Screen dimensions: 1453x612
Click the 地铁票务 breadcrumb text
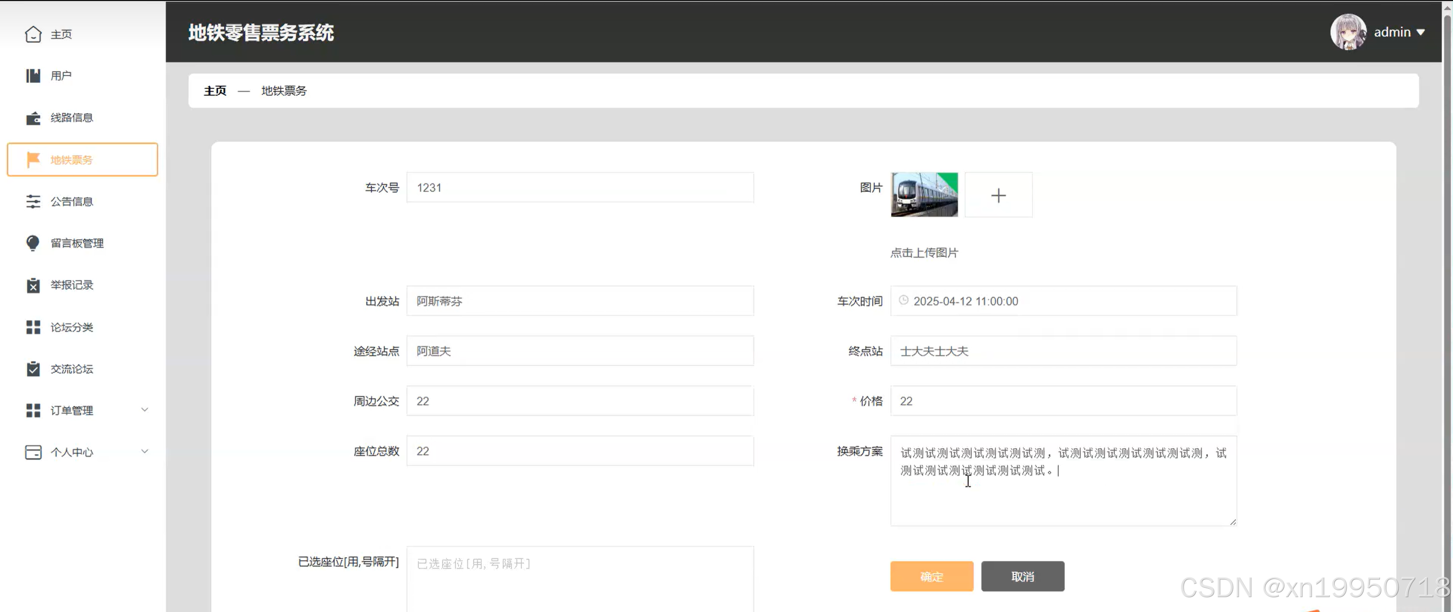[284, 91]
